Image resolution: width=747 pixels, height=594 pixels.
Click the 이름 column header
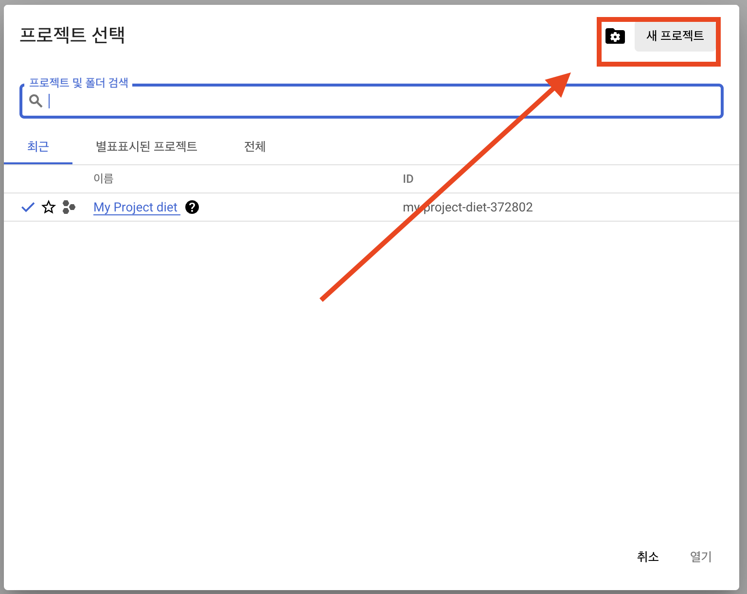(103, 179)
